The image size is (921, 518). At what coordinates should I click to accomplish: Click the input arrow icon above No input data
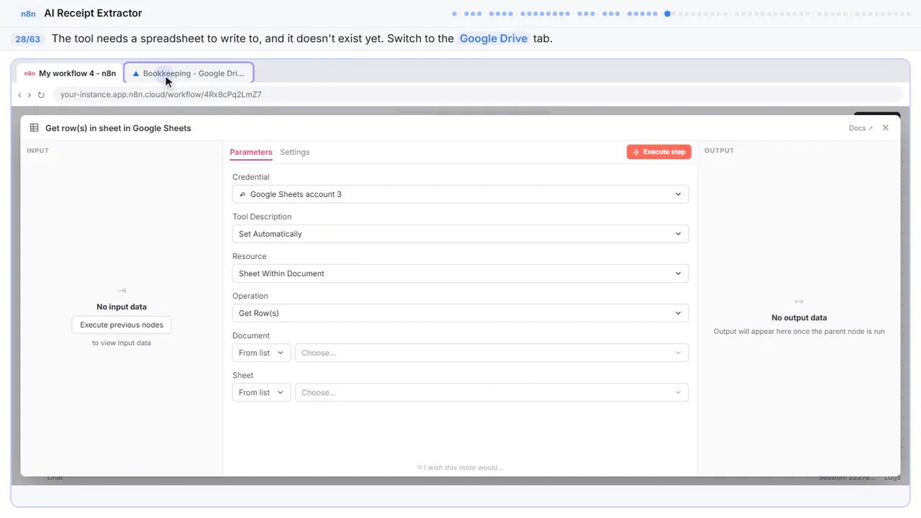pos(122,291)
